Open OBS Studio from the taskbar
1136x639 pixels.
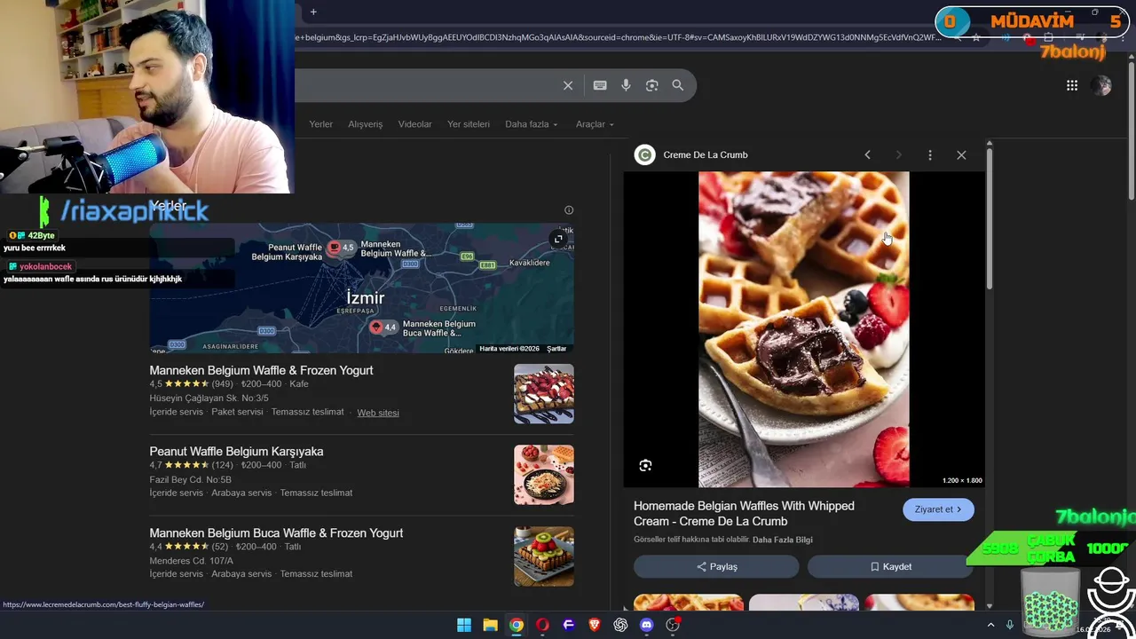click(673, 625)
